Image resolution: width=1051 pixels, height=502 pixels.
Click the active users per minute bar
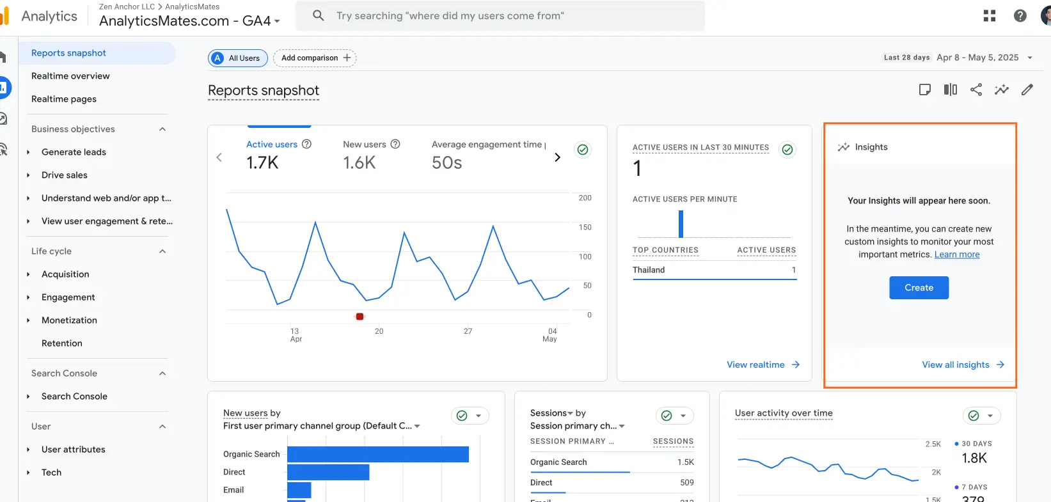tap(681, 224)
